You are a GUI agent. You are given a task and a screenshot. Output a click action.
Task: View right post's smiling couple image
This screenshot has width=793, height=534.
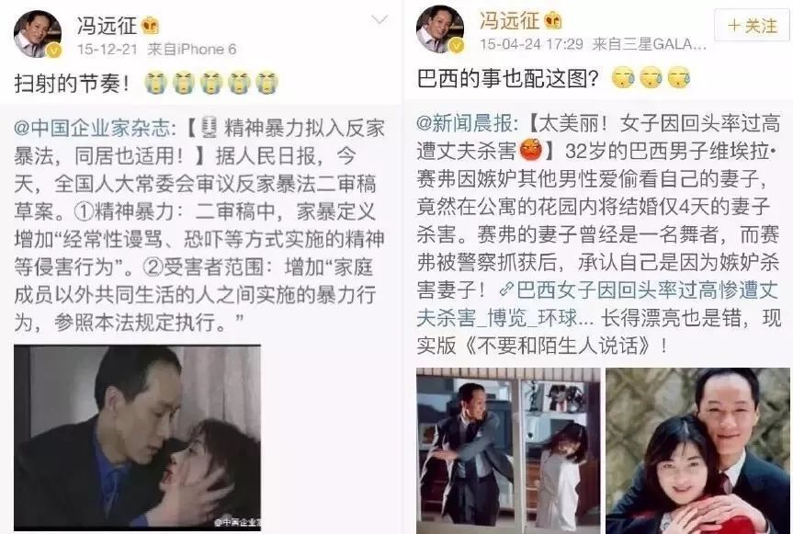tap(697, 450)
